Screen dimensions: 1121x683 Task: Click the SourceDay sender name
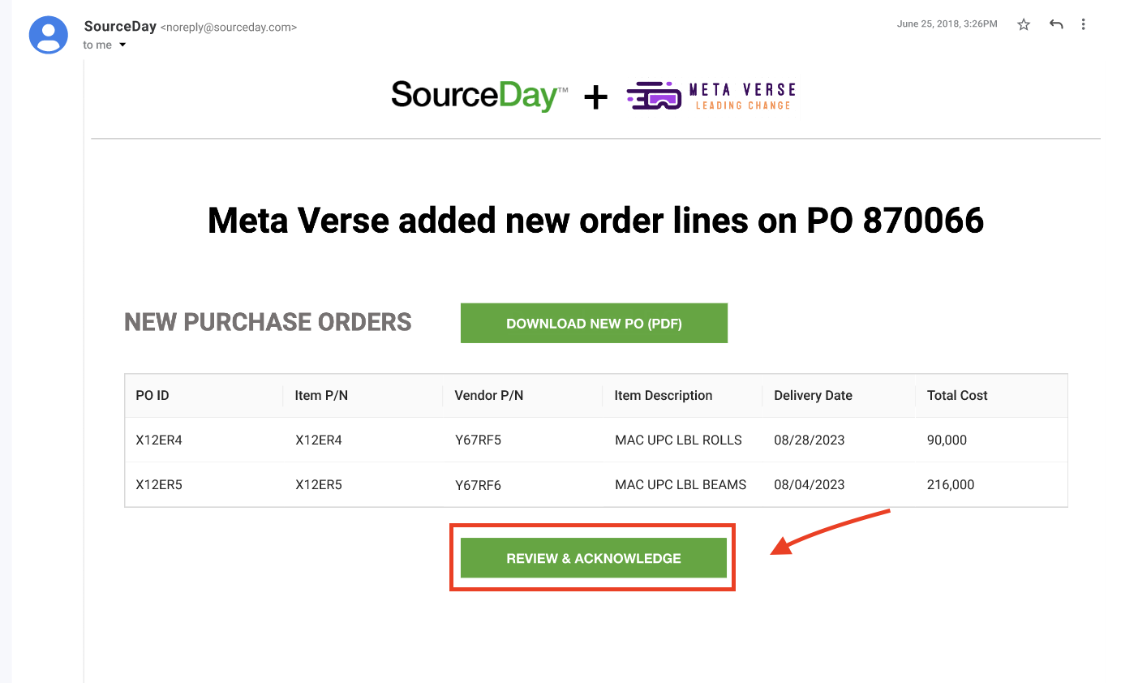pyautogui.click(x=120, y=26)
